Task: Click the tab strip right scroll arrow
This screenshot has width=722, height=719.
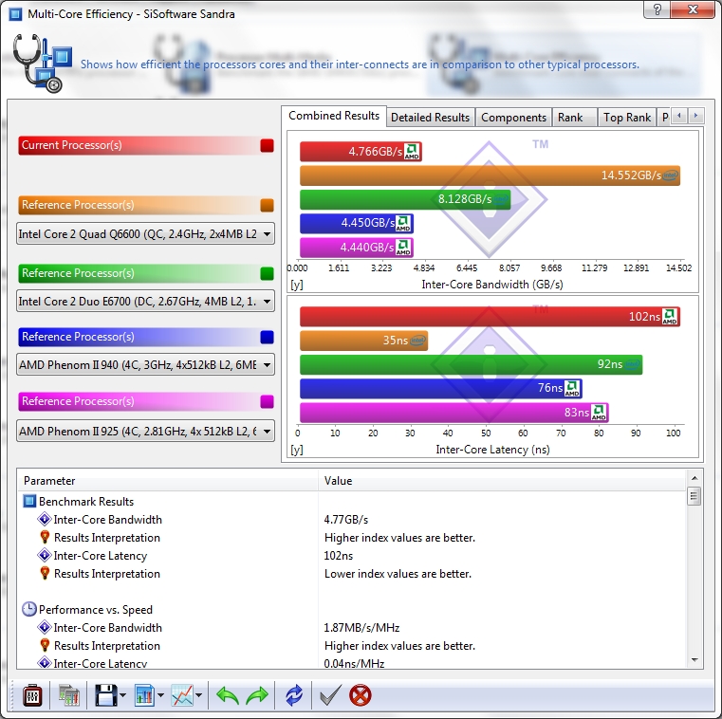Action: (x=695, y=116)
